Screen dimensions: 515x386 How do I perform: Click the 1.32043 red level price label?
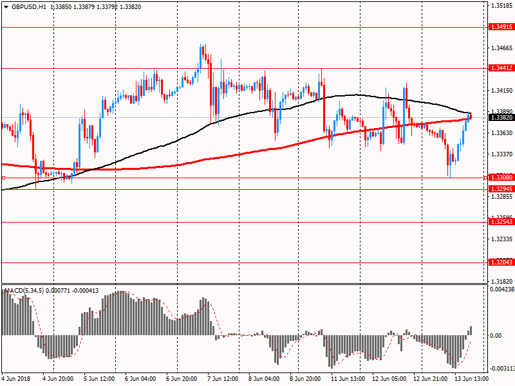click(501, 262)
